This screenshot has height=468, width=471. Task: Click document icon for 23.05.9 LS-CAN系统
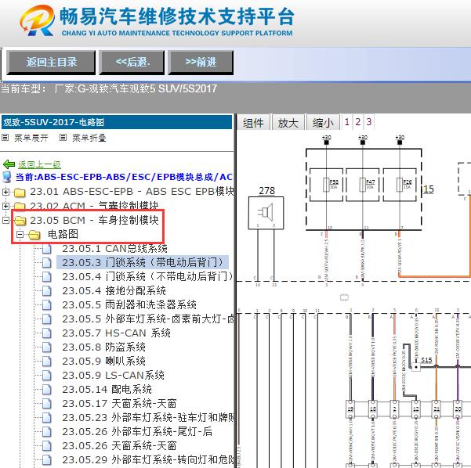pyautogui.click(x=46, y=376)
